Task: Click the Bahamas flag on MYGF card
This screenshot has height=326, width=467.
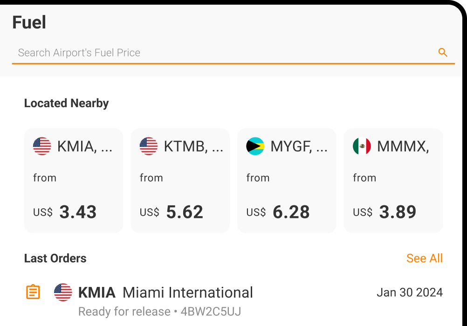Action: [255, 147]
